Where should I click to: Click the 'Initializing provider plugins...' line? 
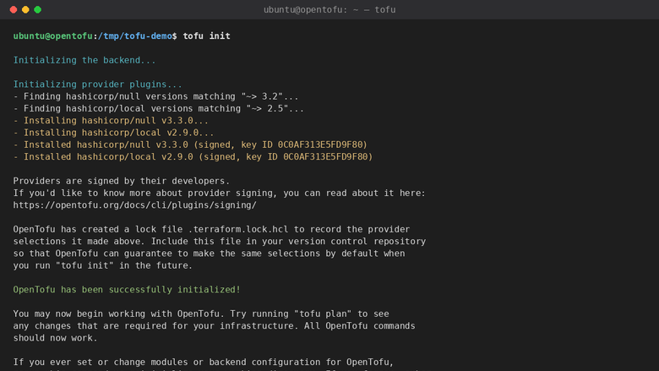pyautogui.click(x=97, y=85)
